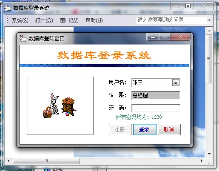
Task: Close the main 数据库登录系统 window
Action: pos(204,6)
